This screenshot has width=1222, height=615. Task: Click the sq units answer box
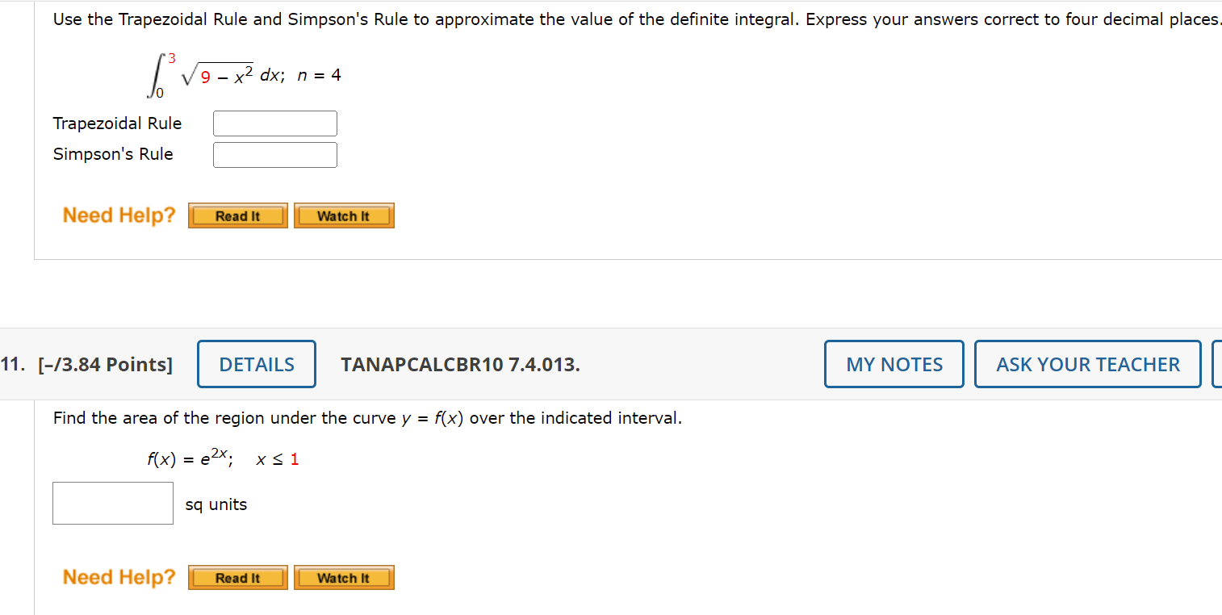112,503
